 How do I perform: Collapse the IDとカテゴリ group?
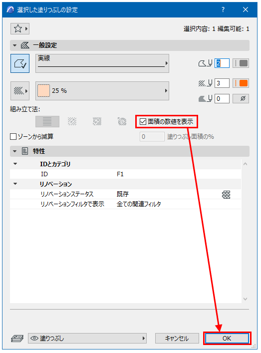pos(15,164)
